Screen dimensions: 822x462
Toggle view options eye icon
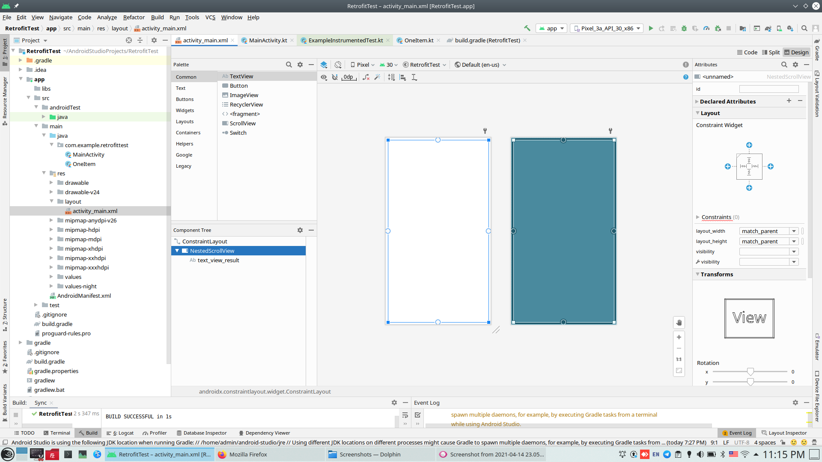[324, 77]
